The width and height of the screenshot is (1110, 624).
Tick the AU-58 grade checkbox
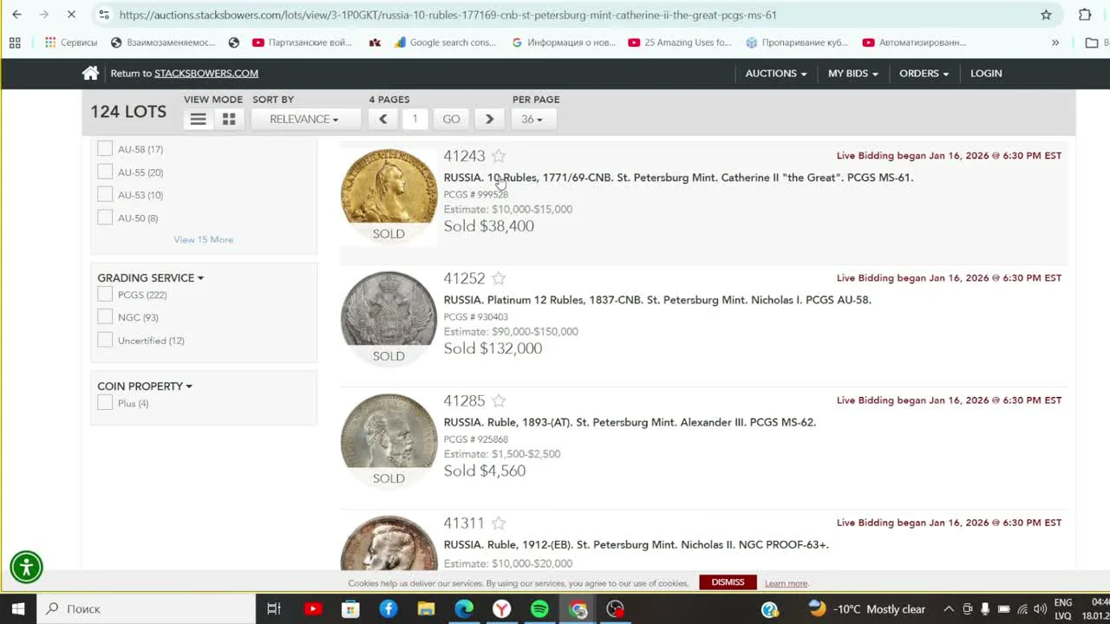[105, 149]
